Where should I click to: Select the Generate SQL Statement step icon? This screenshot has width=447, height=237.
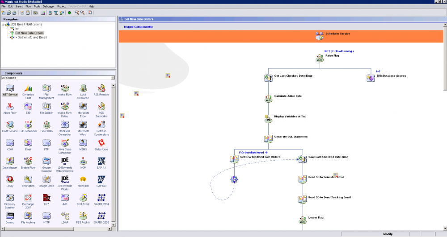coord(268,139)
